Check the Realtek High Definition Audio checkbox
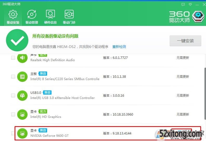 tap(13, 58)
